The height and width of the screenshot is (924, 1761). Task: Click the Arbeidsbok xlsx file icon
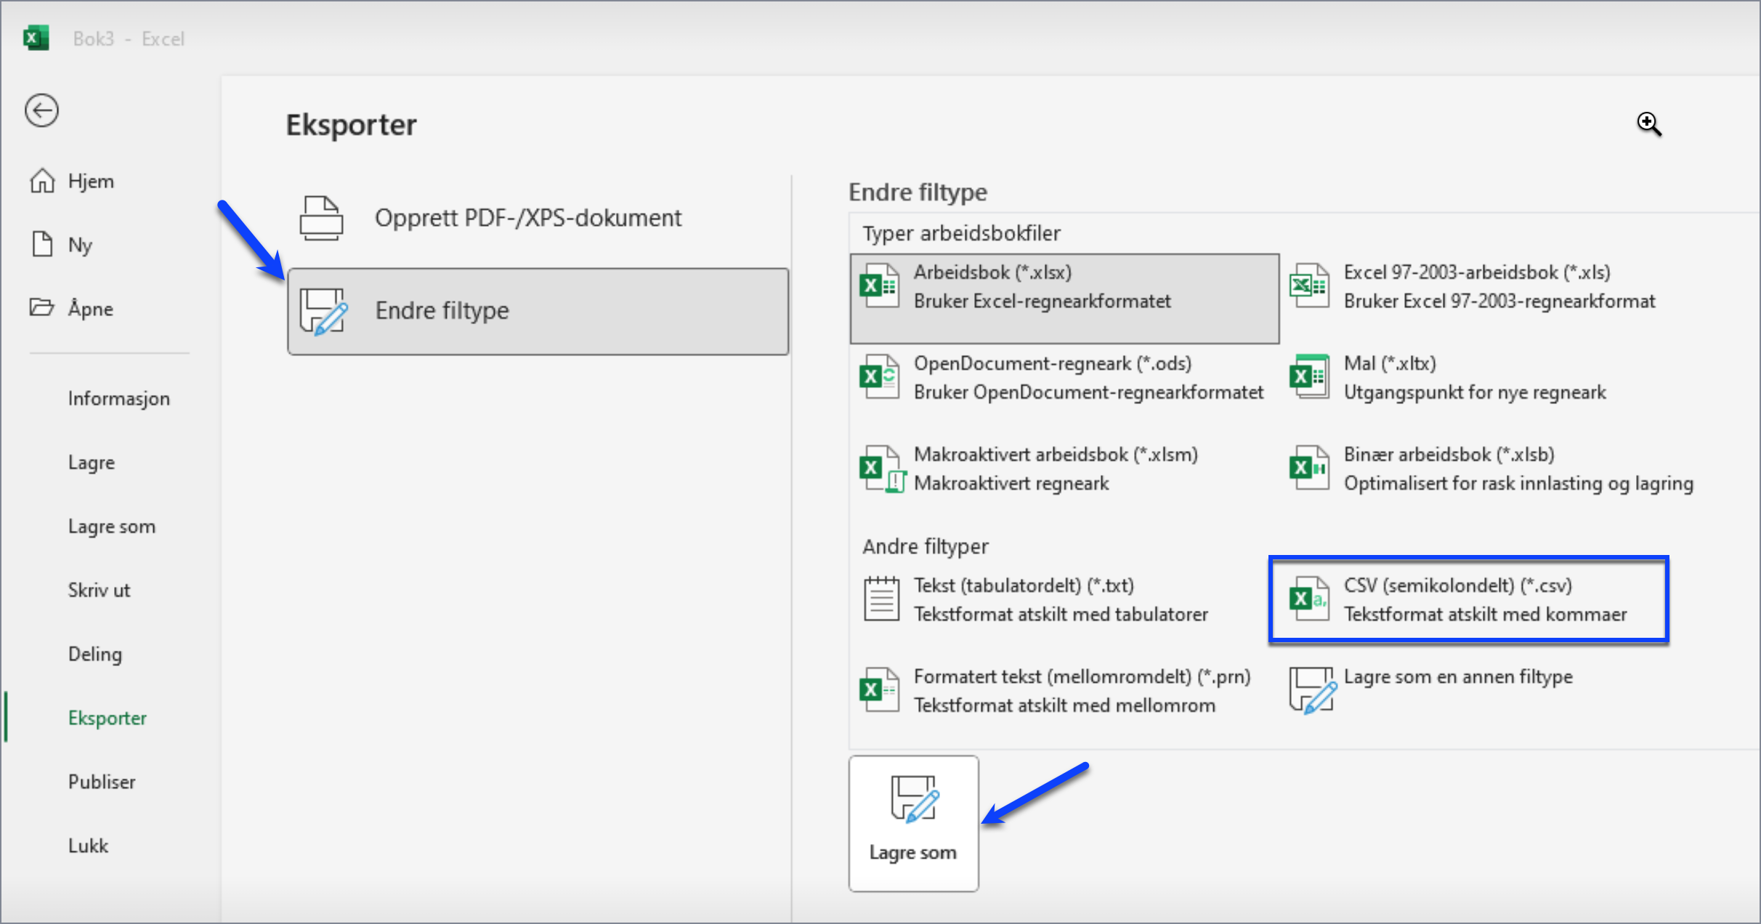click(879, 286)
